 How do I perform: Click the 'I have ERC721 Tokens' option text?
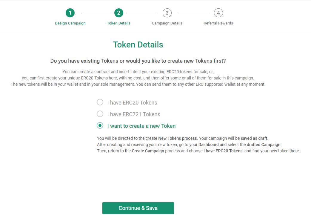coord(134,114)
